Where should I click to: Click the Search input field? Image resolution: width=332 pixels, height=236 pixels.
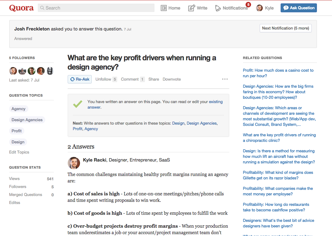(x=96, y=8)
